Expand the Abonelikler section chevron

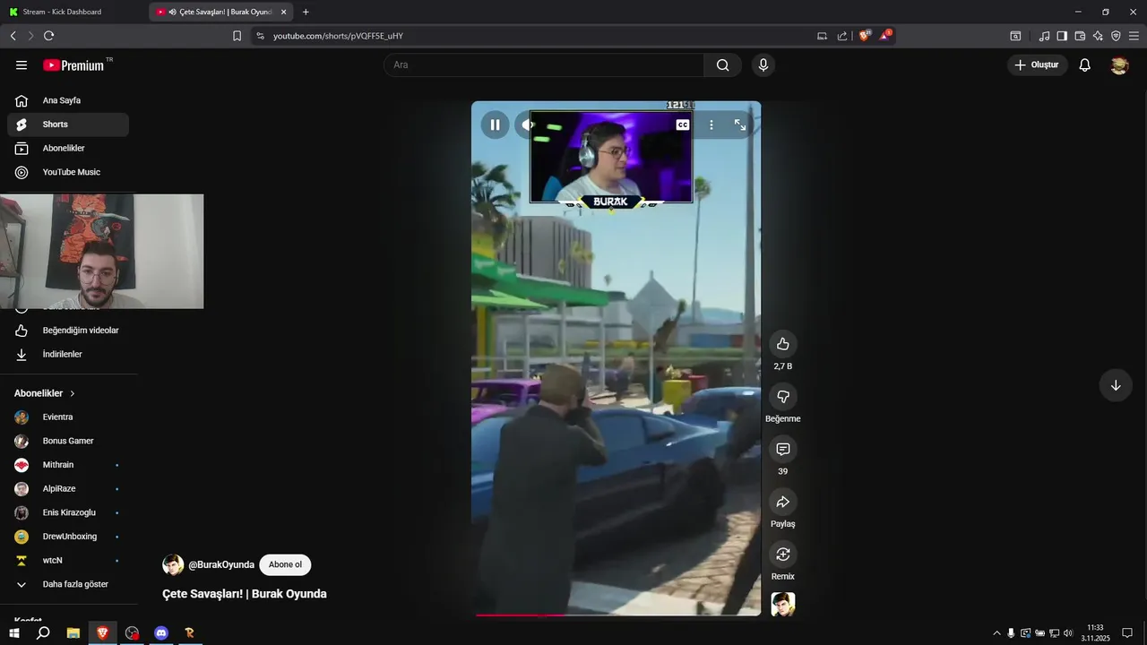pos(73,393)
